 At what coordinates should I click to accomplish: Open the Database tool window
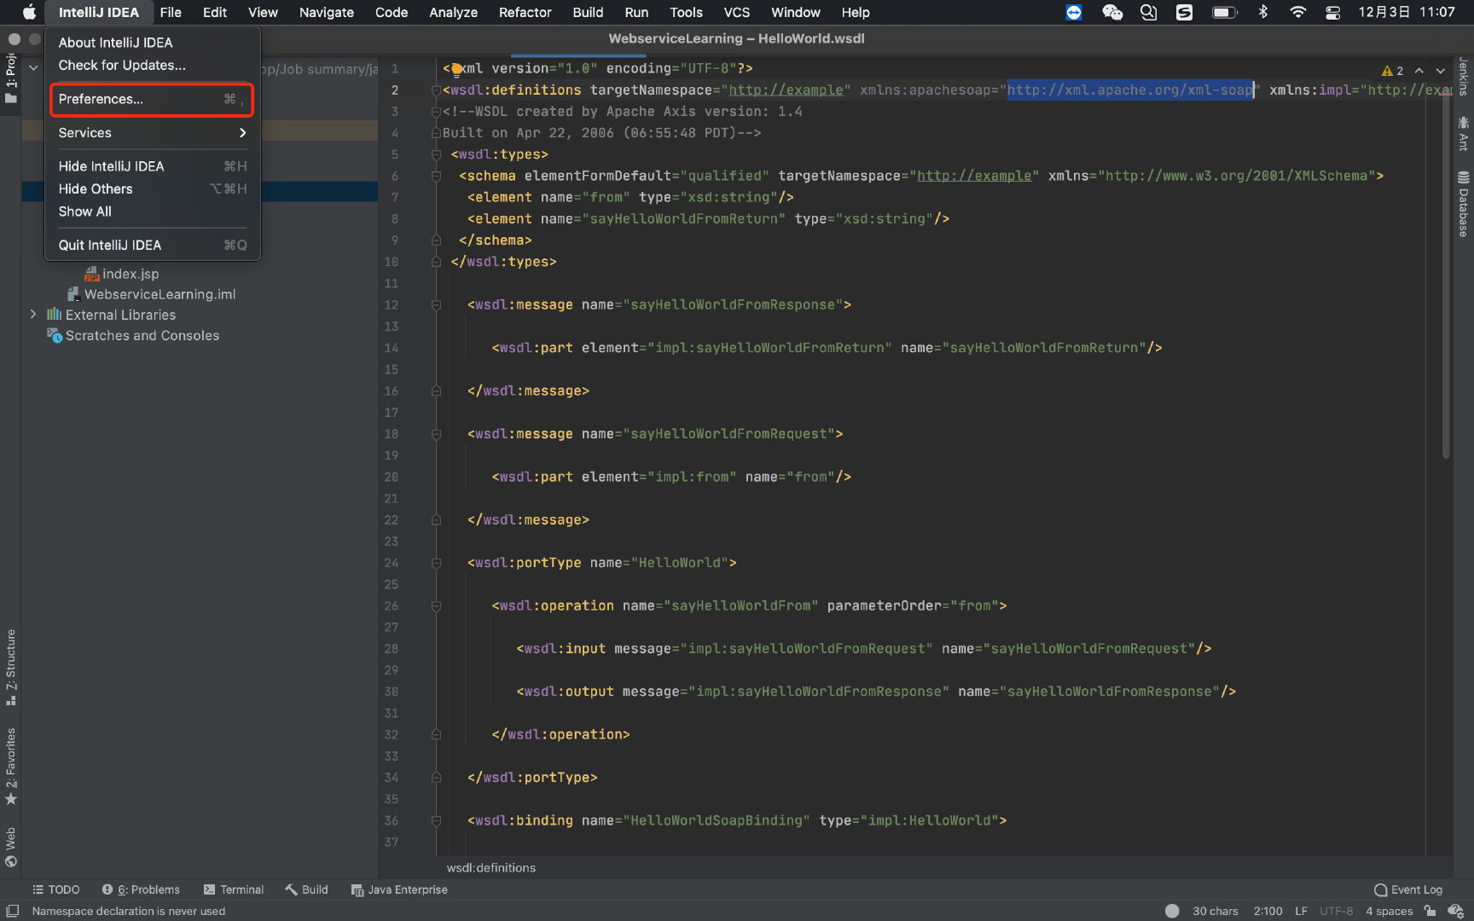[1464, 203]
